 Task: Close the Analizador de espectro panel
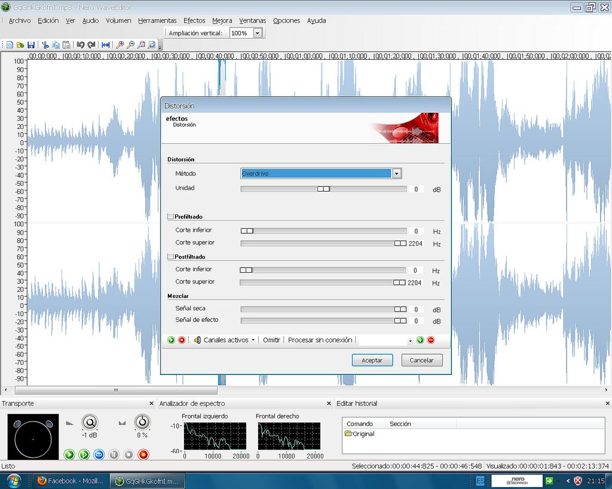pos(329,404)
